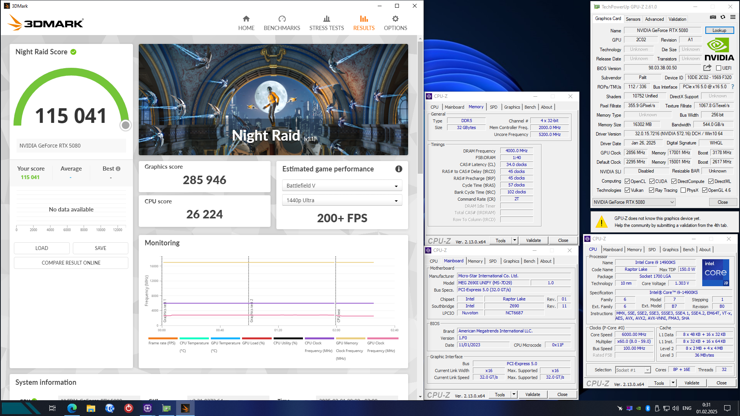Toggle OpenGL 4.6 checkbox
Screen dimensions: 740x416
(705, 190)
